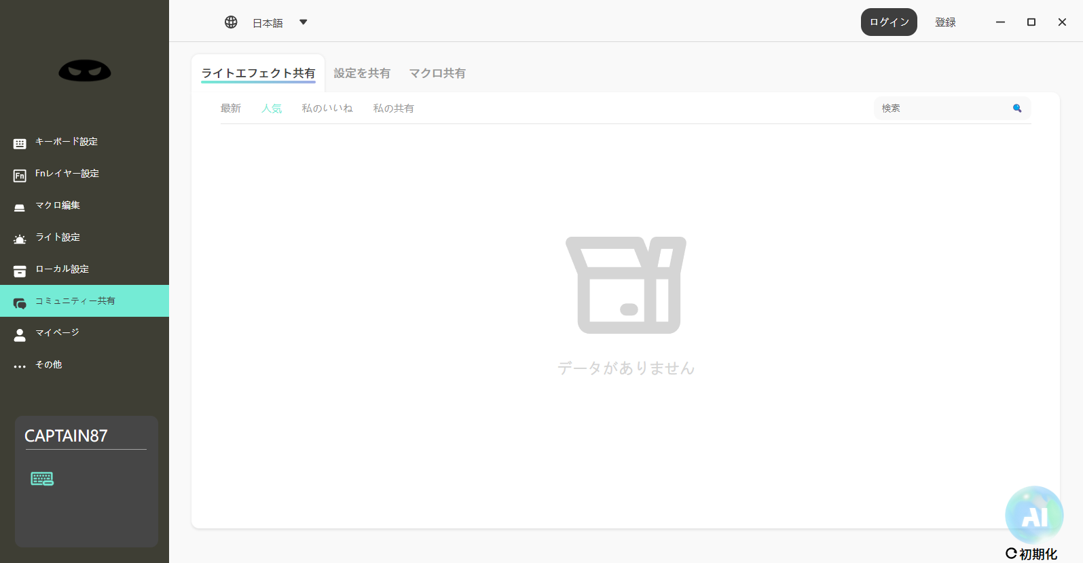Viewport: 1083px width, 563px height.
Task: Click the keyboard icon for キーボード設定
Action: click(20, 143)
